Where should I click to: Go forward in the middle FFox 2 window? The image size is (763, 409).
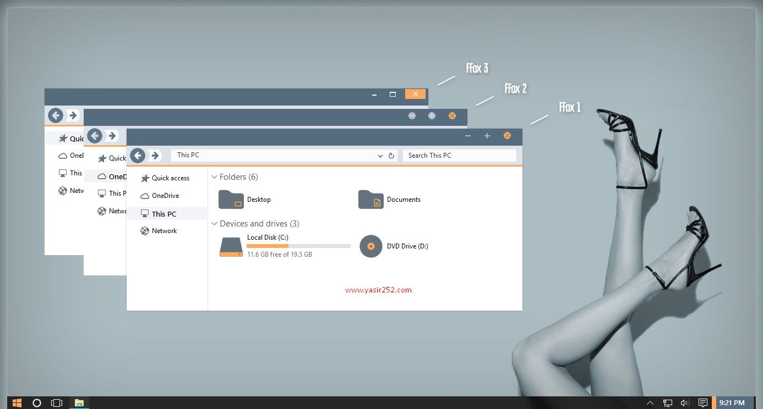point(112,136)
